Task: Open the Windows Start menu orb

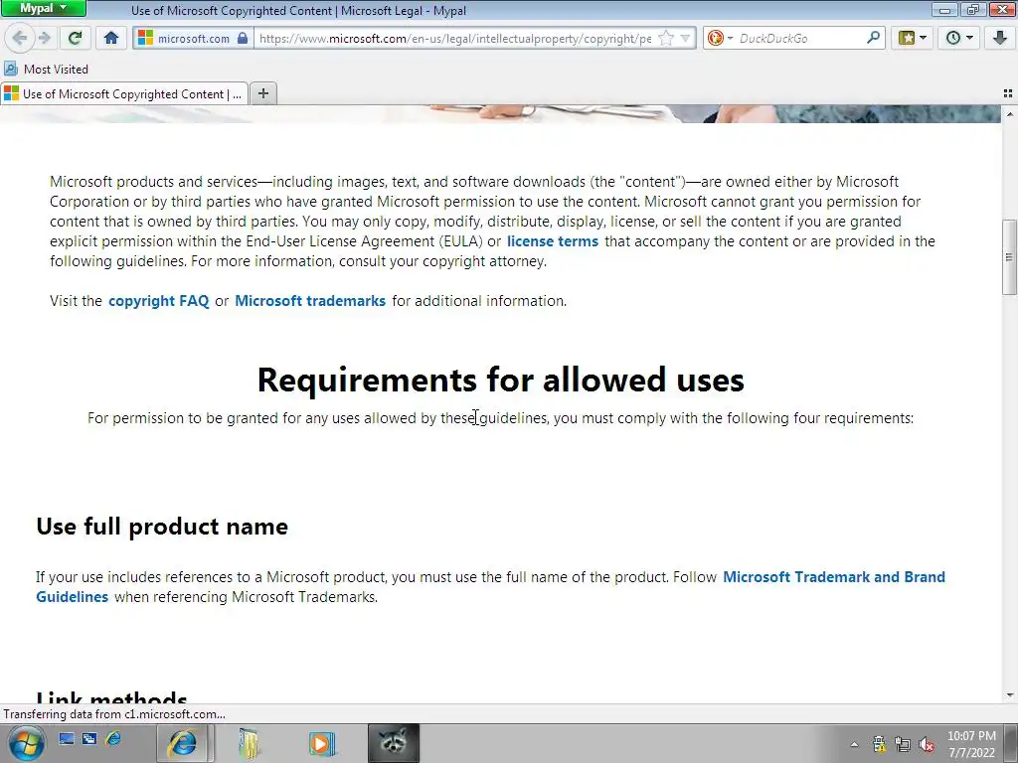Action: click(x=27, y=743)
